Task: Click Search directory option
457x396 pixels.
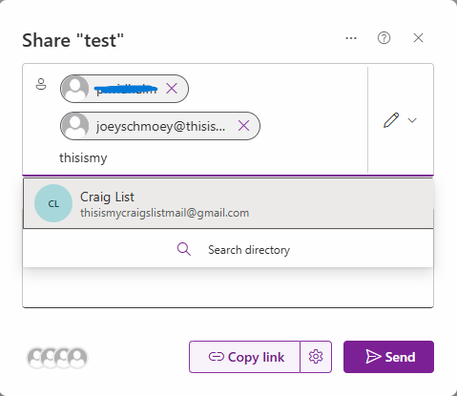Action: pyautogui.click(x=228, y=249)
